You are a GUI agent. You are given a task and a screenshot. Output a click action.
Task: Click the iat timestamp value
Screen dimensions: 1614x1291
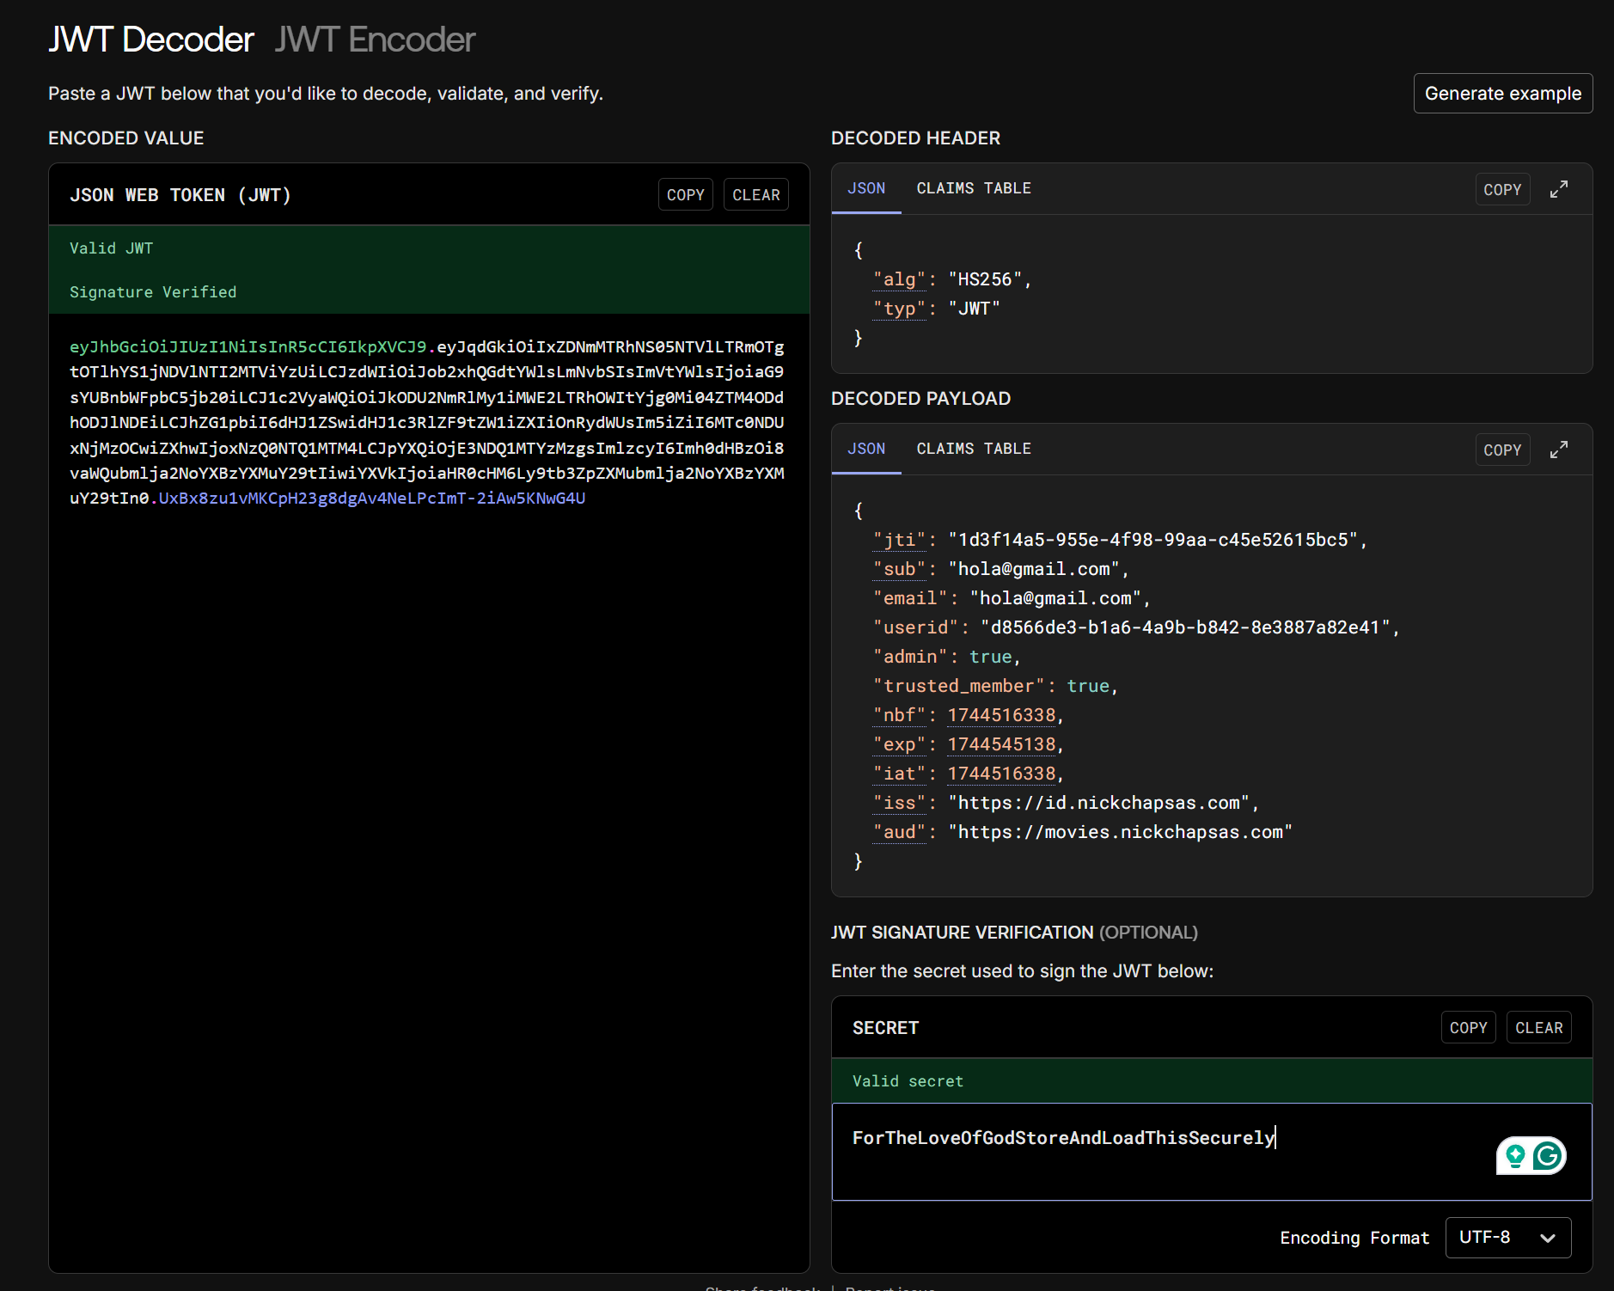tap(1001, 774)
